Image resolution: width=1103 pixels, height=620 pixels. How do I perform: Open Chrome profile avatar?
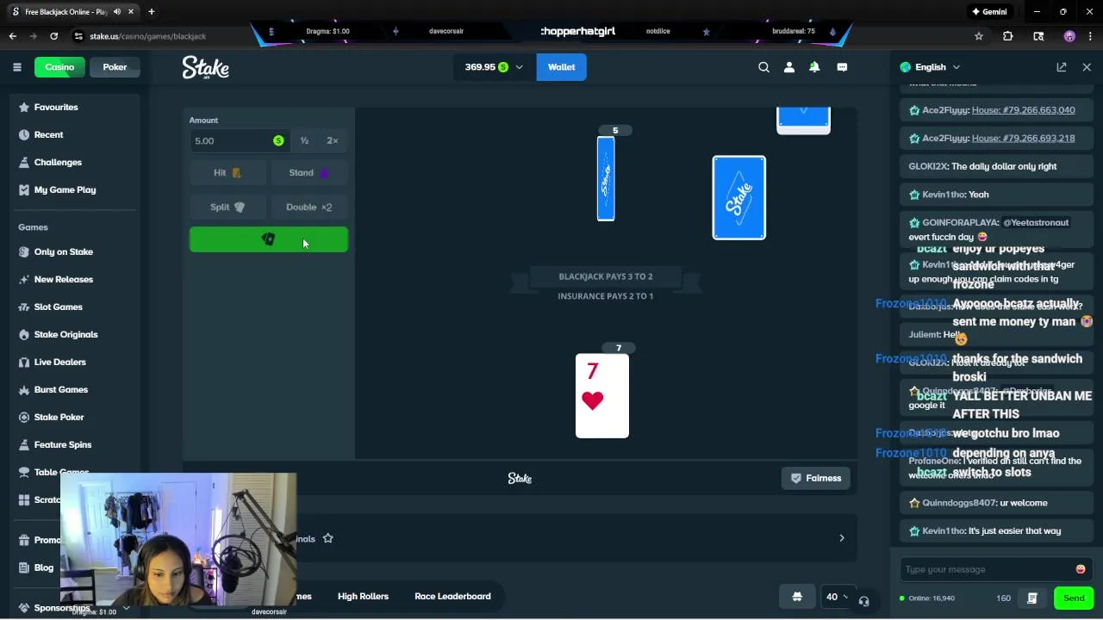(1069, 36)
